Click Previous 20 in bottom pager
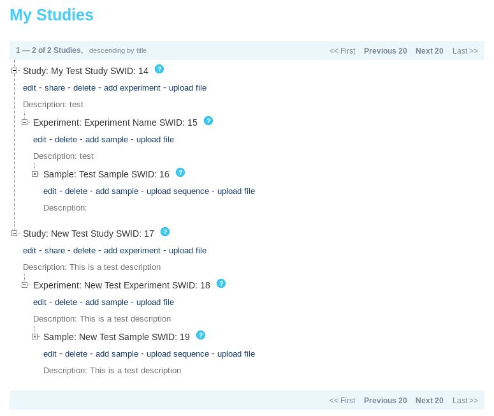This screenshot has height=416, width=494. click(x=385, y=401)
